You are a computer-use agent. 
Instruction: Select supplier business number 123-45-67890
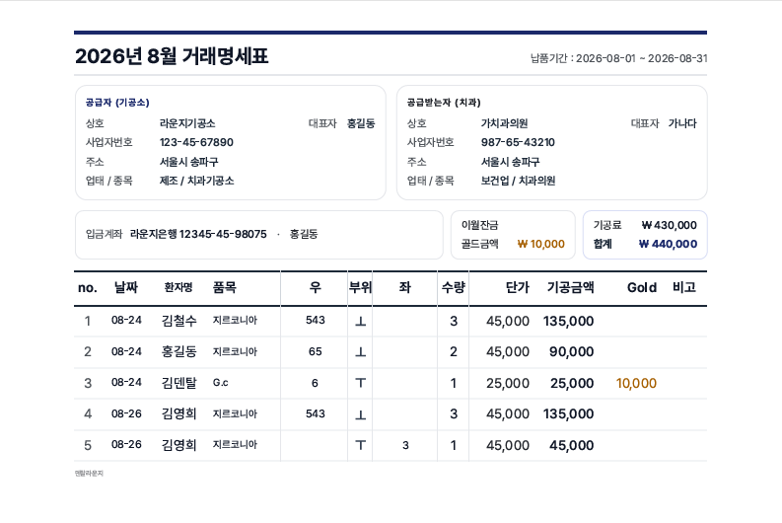(196, 142)
